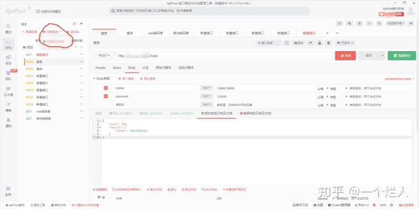Click the request URL input field
Image resolution: width=419 pixels, height=209 pixels.
[225, 56]
